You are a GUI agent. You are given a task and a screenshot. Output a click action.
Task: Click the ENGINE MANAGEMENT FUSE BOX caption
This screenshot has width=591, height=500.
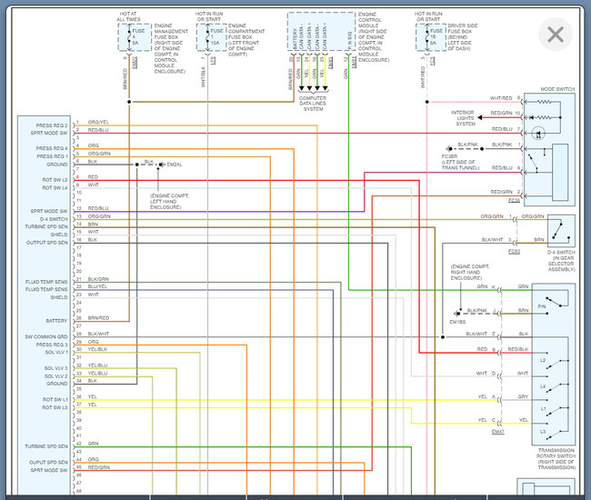(171, 48)
